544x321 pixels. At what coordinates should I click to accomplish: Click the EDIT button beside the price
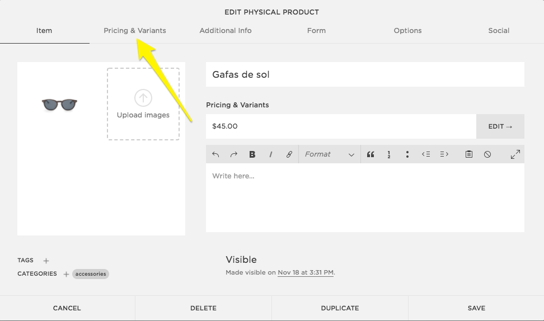pos(500,126)
